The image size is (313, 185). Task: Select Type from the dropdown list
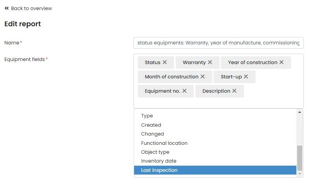pyautogui.click(x=147, y=116)
